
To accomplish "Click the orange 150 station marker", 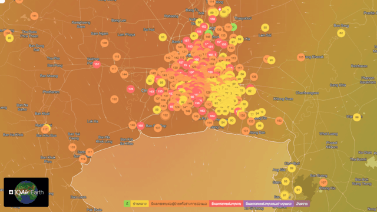I will (x=279, y=121).
